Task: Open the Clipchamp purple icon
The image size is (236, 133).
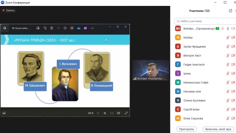Action: click(86, 28)
